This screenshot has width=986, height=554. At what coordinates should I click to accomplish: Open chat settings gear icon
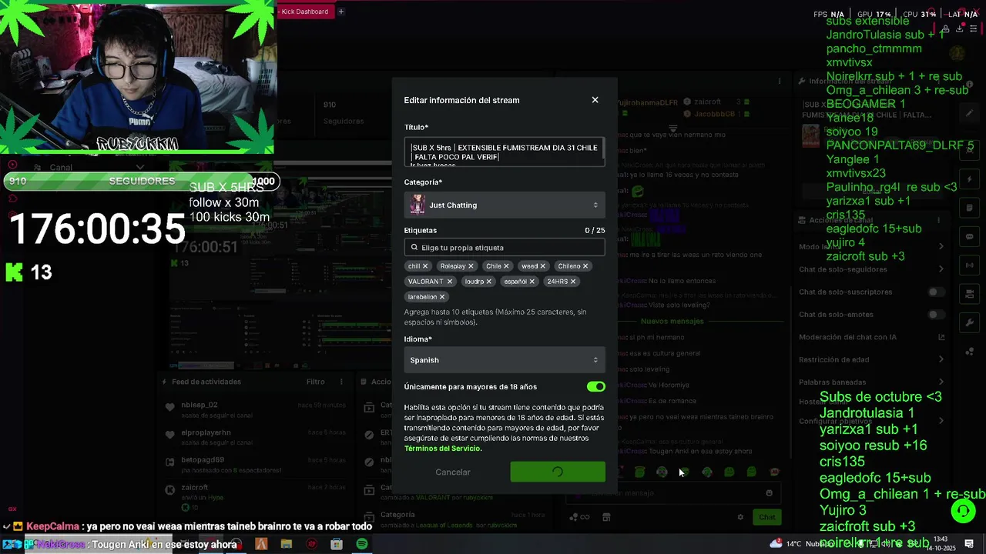click(x=740, y=517)
